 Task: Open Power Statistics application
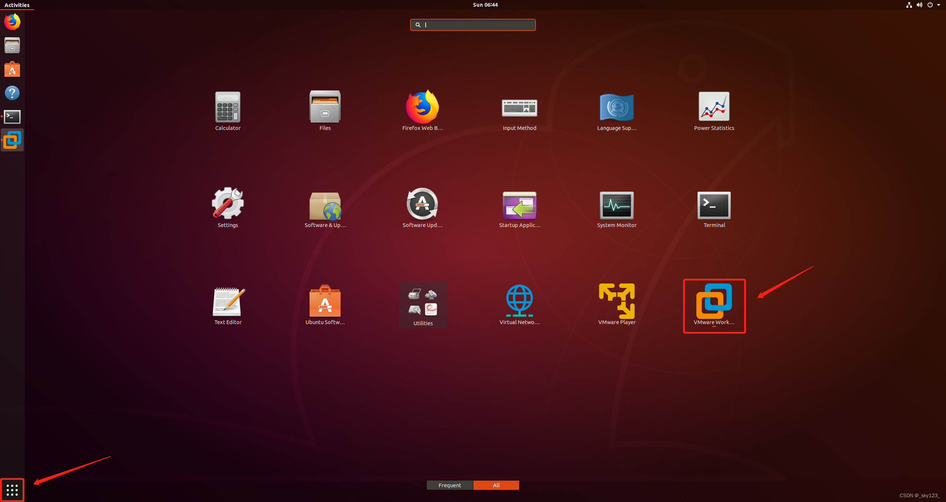coord(714,107)
